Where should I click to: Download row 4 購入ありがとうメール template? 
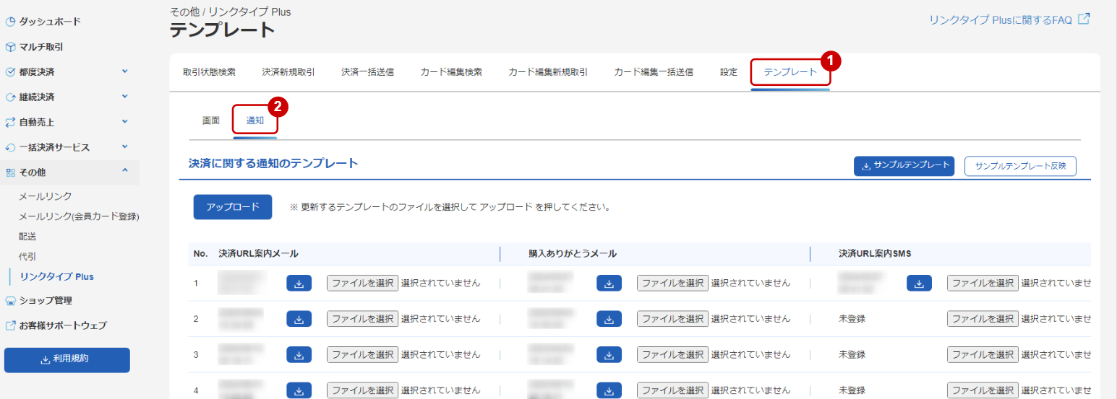pos(609,390)
